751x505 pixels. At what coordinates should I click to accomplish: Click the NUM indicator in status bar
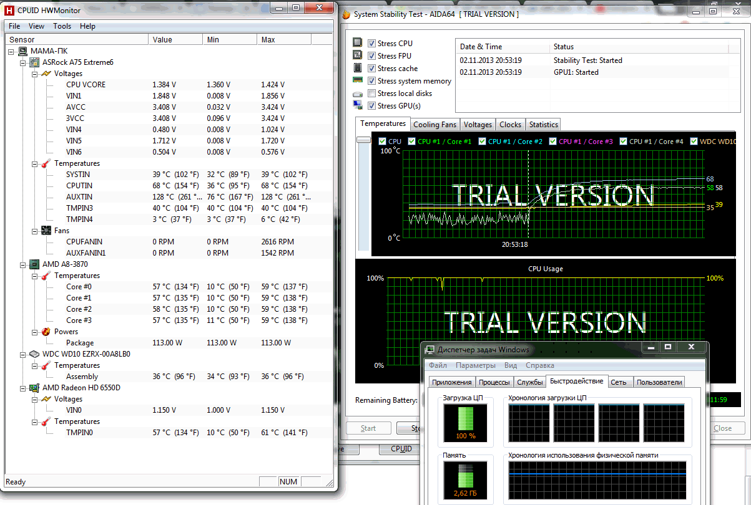(288, 482)
